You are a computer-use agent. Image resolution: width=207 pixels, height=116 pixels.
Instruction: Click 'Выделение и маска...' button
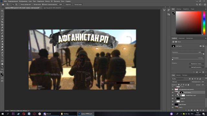coord(196,64)
